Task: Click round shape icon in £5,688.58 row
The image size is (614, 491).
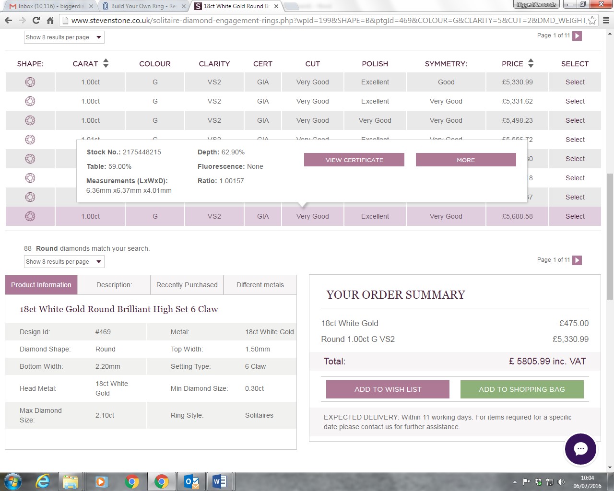Action: [30, 216]
